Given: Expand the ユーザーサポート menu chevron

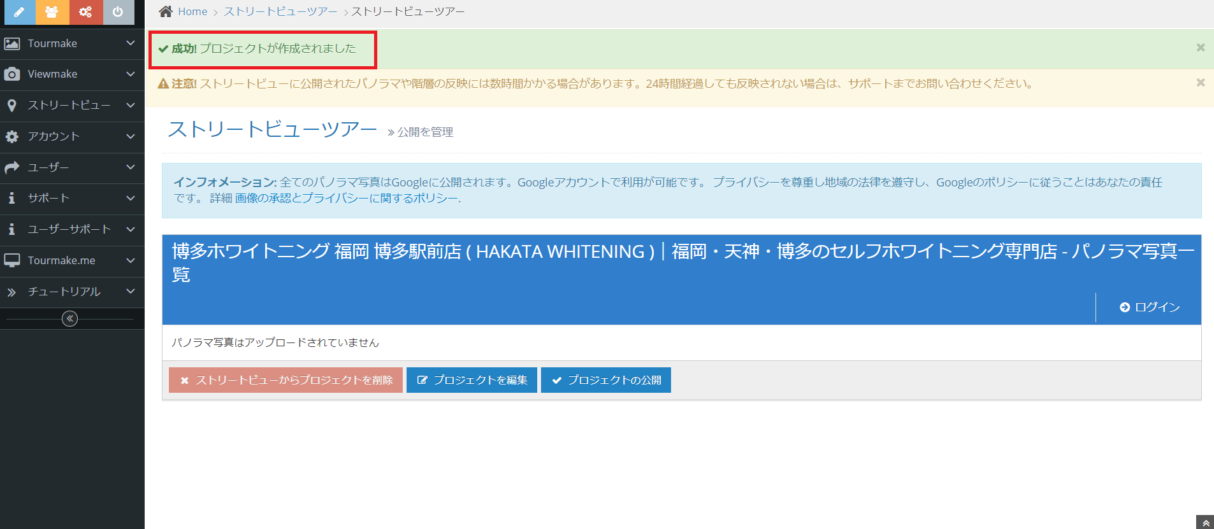Looking at the screenshot, I should click(x=131, y=229).
